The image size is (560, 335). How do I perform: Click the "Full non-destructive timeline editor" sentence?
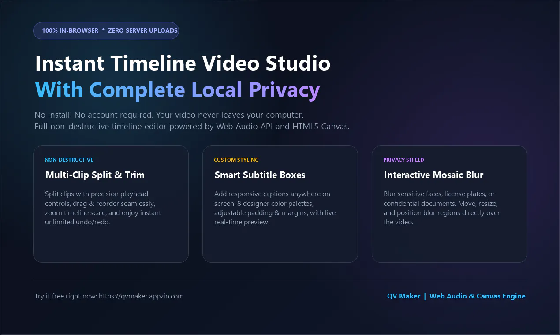[x=192, y=127]
